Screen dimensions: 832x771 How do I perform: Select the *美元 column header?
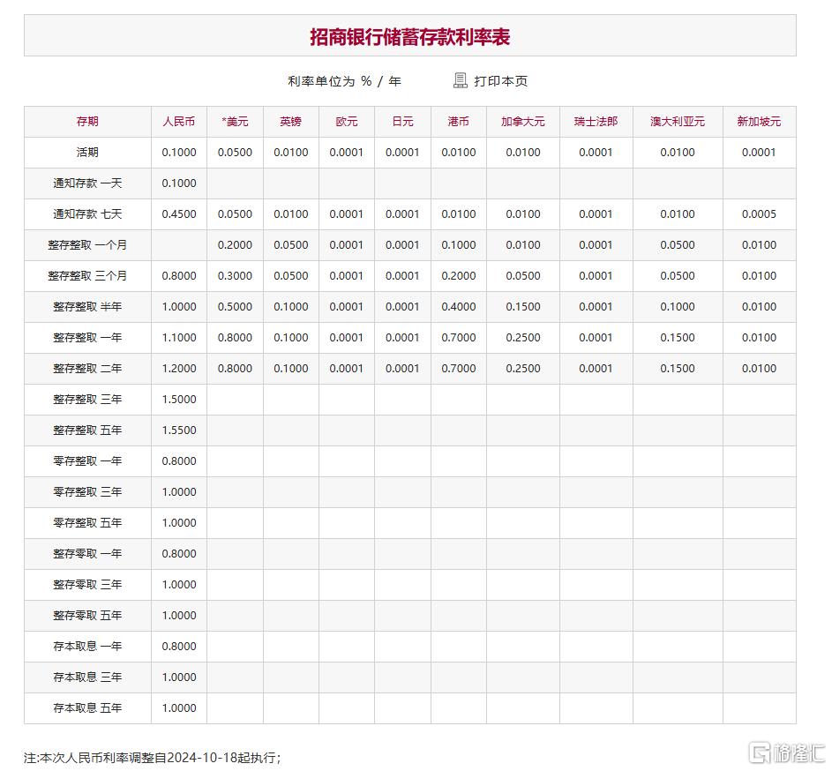(235, 122)
